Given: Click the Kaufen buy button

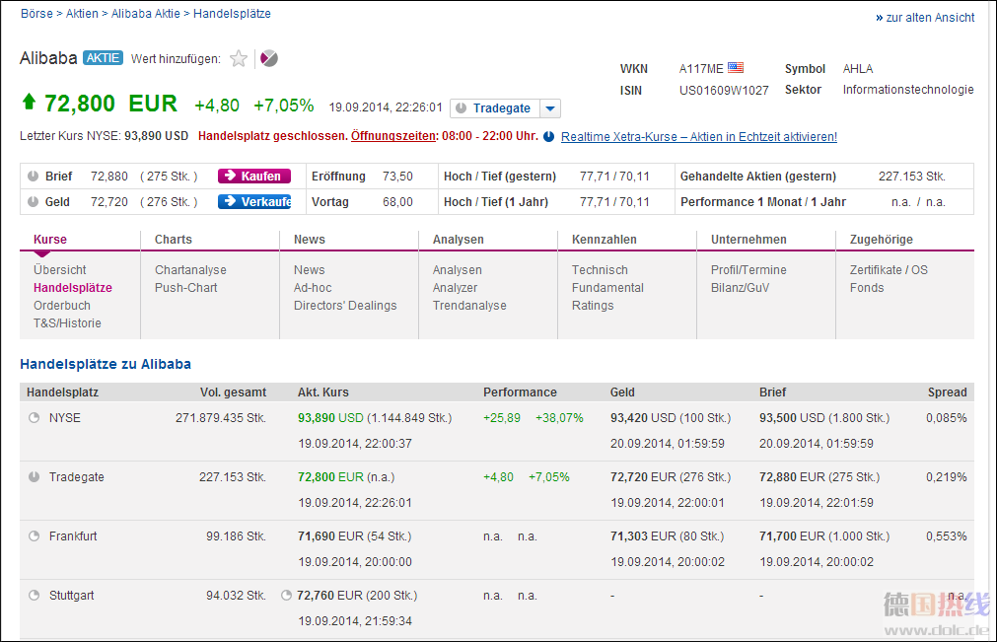Looking at the screenshot, I should [254, 177].
